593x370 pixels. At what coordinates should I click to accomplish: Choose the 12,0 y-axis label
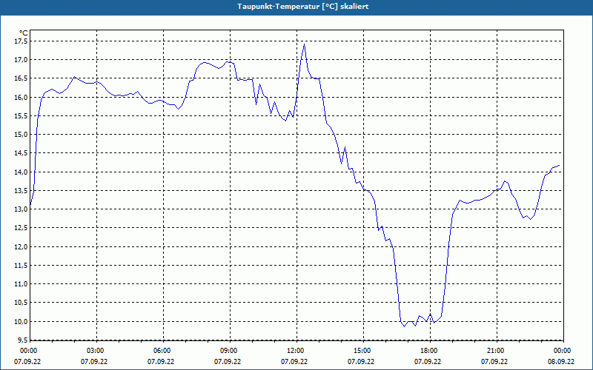[21, 246]
